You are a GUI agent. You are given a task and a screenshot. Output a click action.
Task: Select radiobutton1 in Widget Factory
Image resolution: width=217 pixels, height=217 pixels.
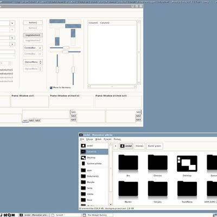coord(6,70)
